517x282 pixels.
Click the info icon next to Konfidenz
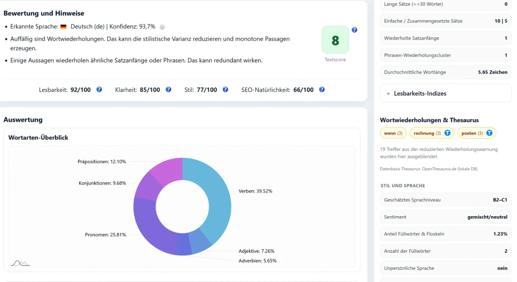[x=162, y=27]
